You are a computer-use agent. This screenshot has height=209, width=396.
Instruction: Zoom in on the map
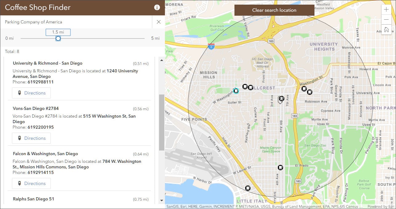(386, 10)
